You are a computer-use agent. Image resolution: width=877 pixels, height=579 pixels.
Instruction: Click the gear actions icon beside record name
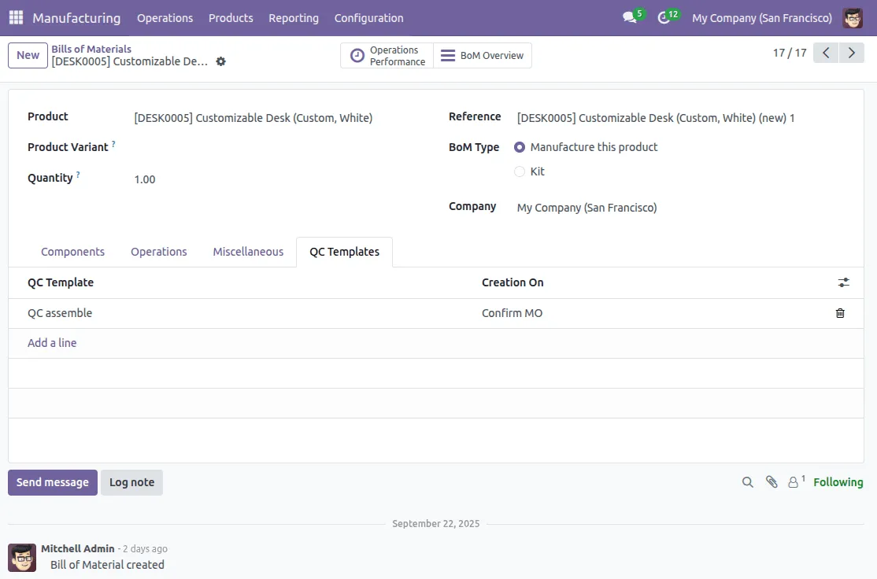click(221, 61)
